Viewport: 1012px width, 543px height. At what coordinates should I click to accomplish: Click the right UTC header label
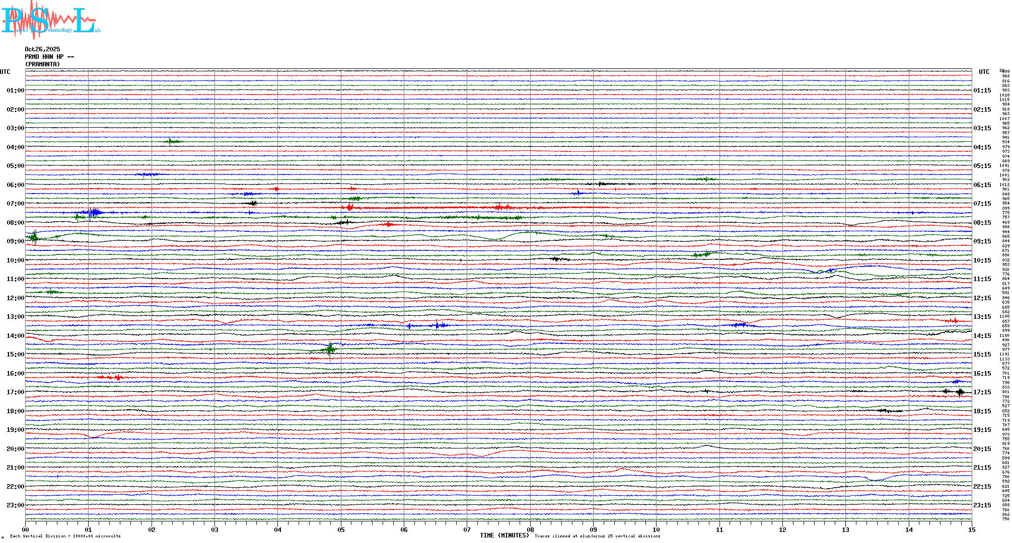point(984,72)
